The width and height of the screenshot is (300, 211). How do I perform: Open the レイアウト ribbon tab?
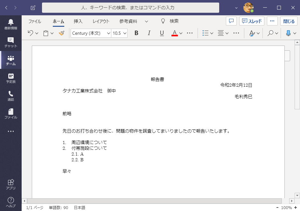tap(101, 21)
